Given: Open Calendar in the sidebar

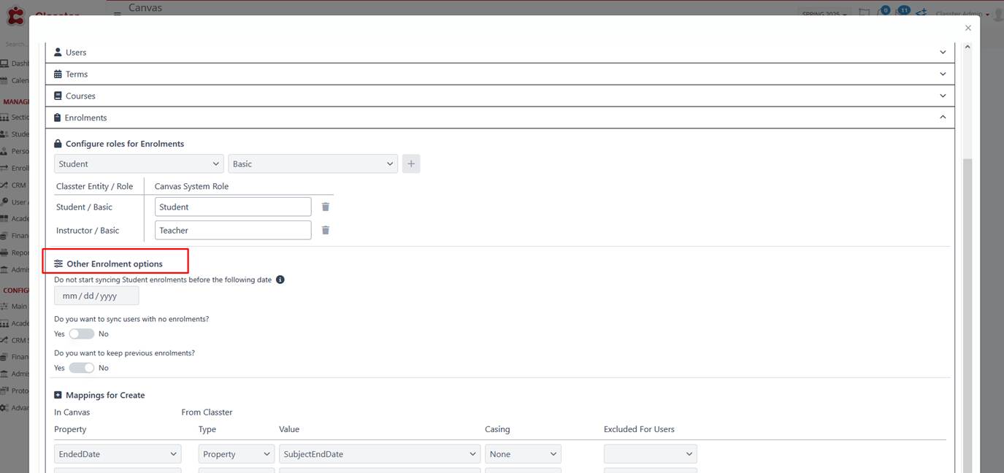Looking at the screenshot, I should pos(15,80).
